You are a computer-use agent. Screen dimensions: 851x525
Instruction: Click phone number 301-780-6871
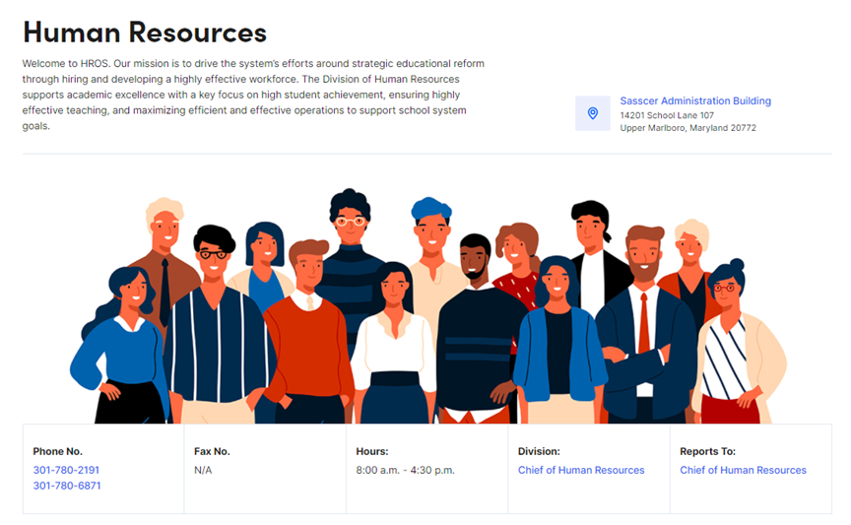point(66,486)
